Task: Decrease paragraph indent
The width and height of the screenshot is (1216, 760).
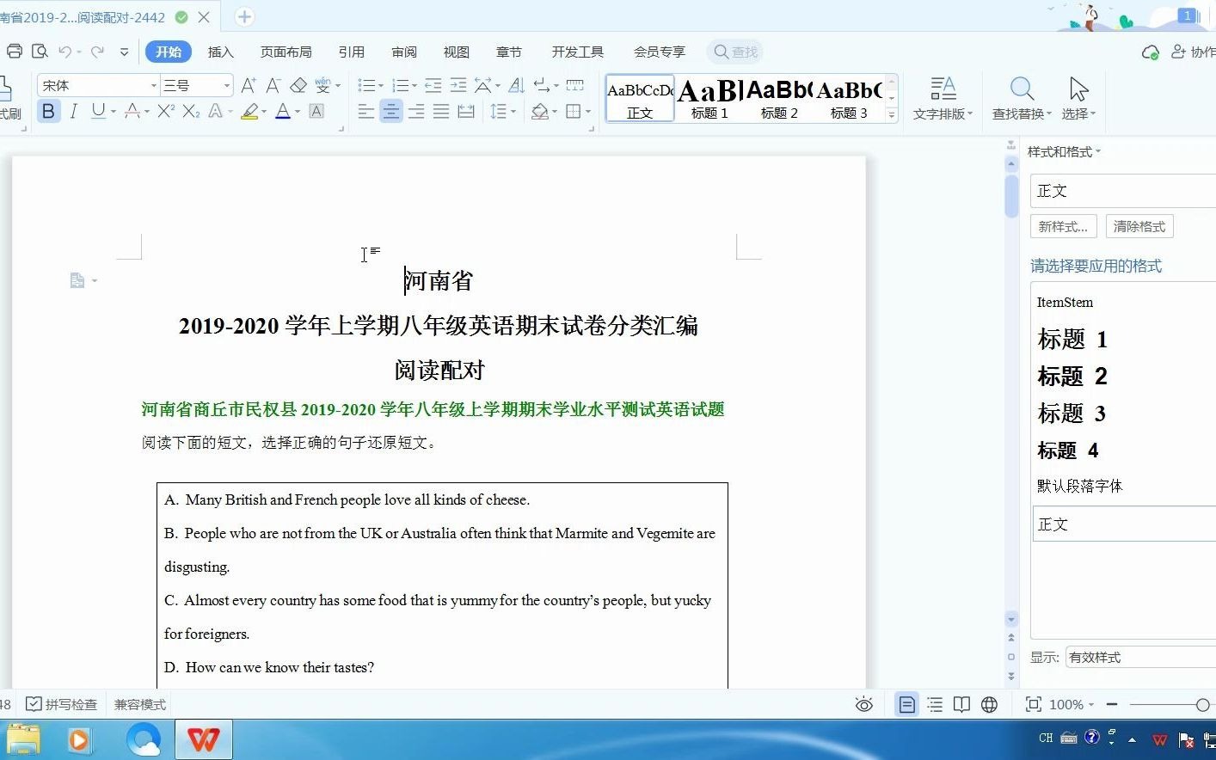Action: pos(433,85)
